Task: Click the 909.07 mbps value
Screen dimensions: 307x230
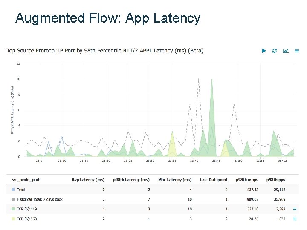Action: click(252, 199)
